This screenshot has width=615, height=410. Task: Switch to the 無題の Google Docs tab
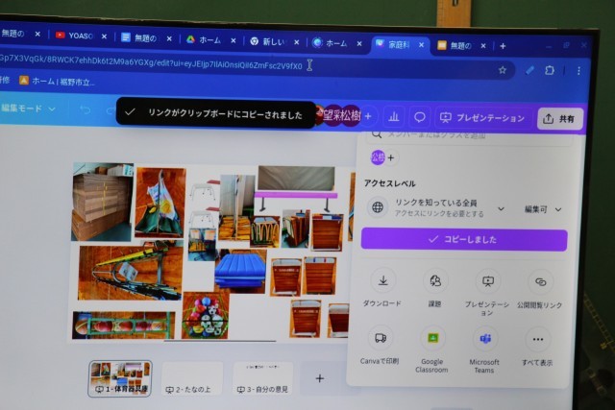pos(141,37)
